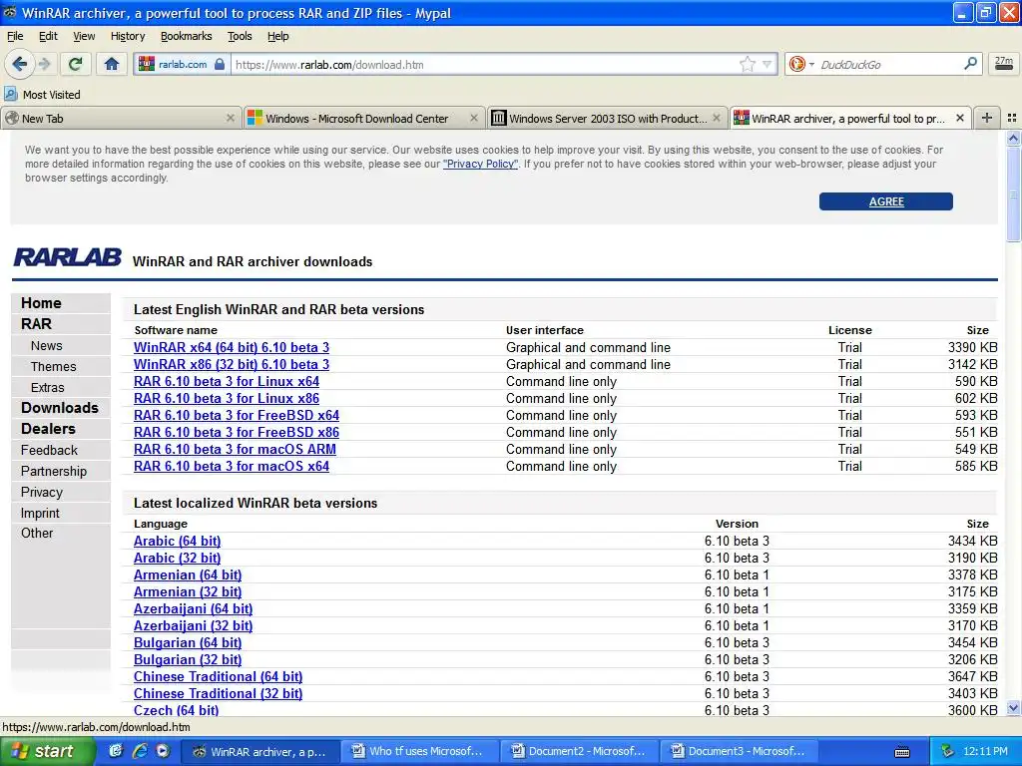Click the keyboard icon in system tray
The image size is (1022, 766).
(902, 752)
